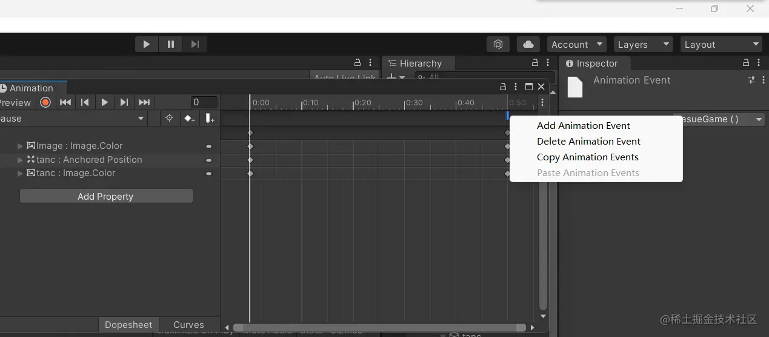Start Play mode in the Unity toolbar

(x=146, y=44)
